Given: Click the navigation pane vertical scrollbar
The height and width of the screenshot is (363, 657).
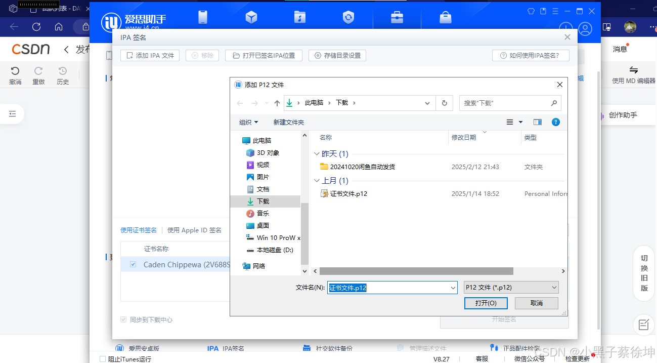Looking at the screenshot, I should [x=304, y=233].
